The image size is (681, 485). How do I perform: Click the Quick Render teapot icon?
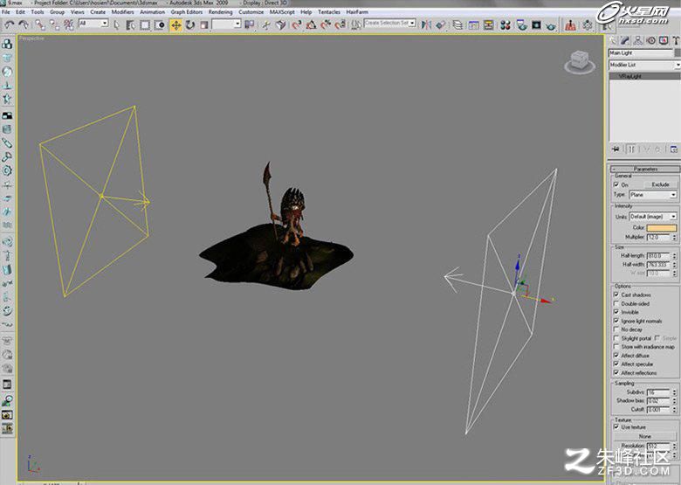coord(551,24)
